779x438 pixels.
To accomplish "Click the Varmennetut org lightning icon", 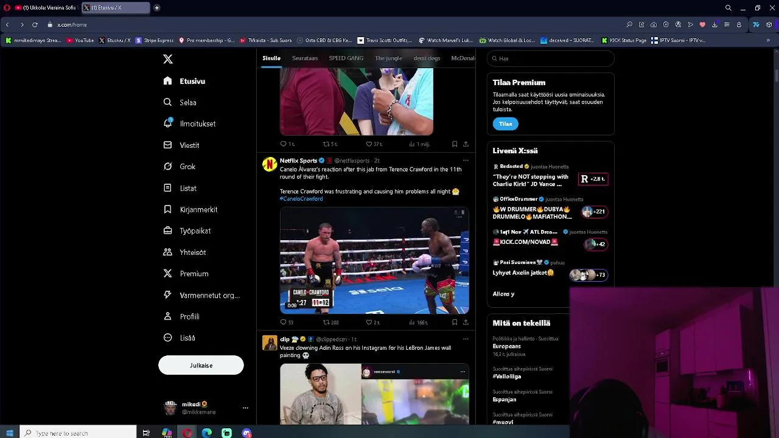I will tap(167, 295).
